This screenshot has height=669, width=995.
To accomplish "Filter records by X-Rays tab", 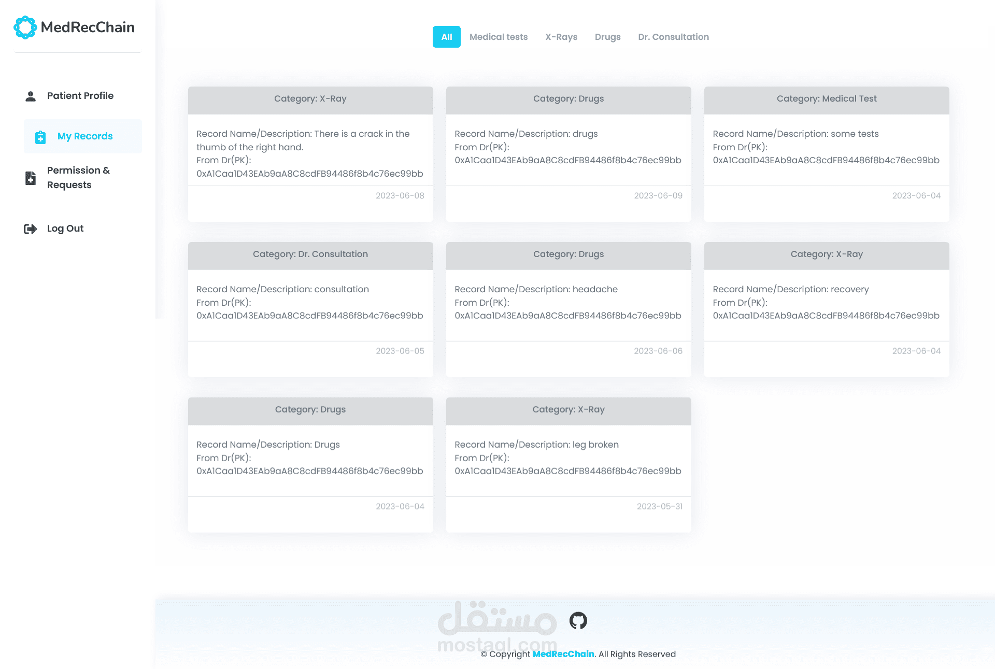I will coord(561,37).
